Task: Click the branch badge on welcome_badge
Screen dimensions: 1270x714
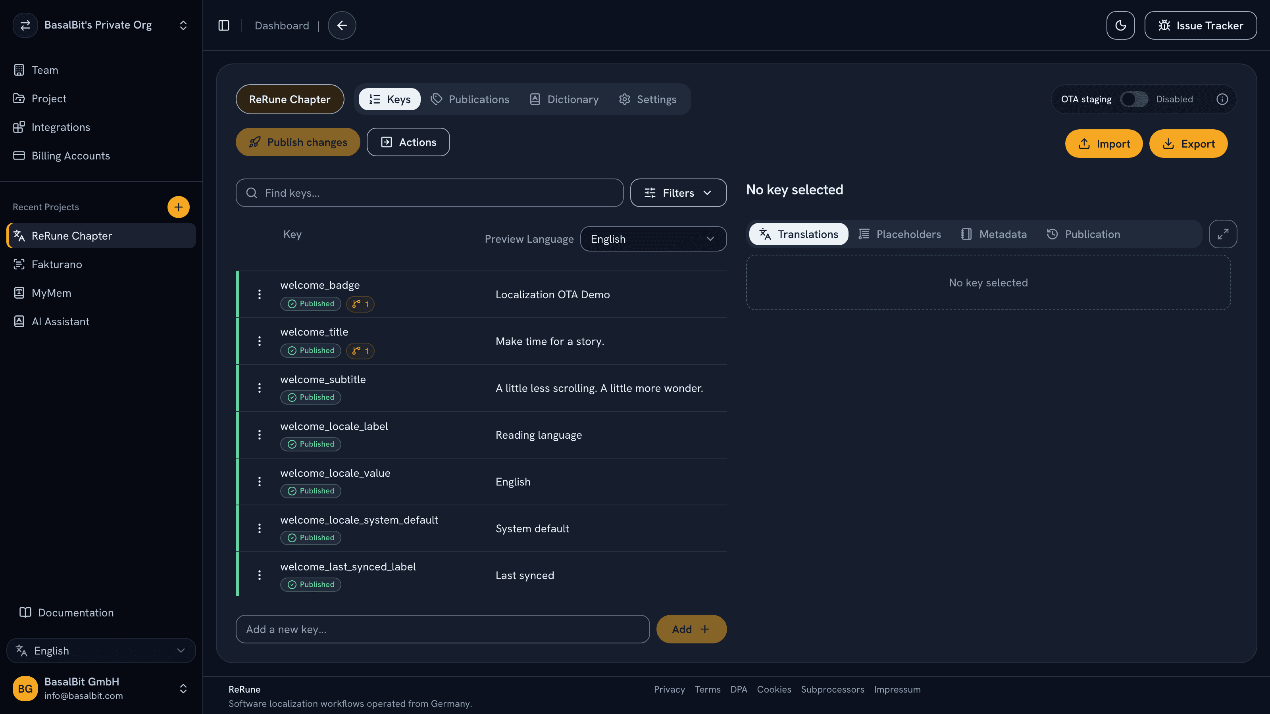Action: tap(360, 303)
